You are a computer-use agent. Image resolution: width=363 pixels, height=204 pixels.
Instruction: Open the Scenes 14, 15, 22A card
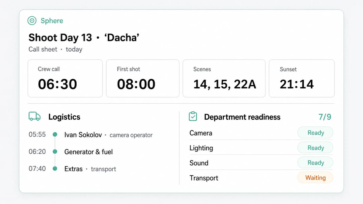click(224, 78)
